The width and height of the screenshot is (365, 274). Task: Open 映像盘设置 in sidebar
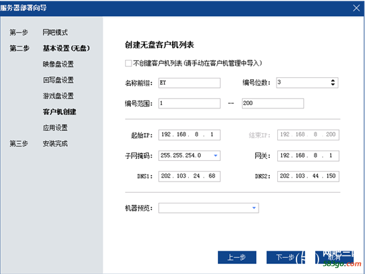pyautogui.click(x=59, y=64)
